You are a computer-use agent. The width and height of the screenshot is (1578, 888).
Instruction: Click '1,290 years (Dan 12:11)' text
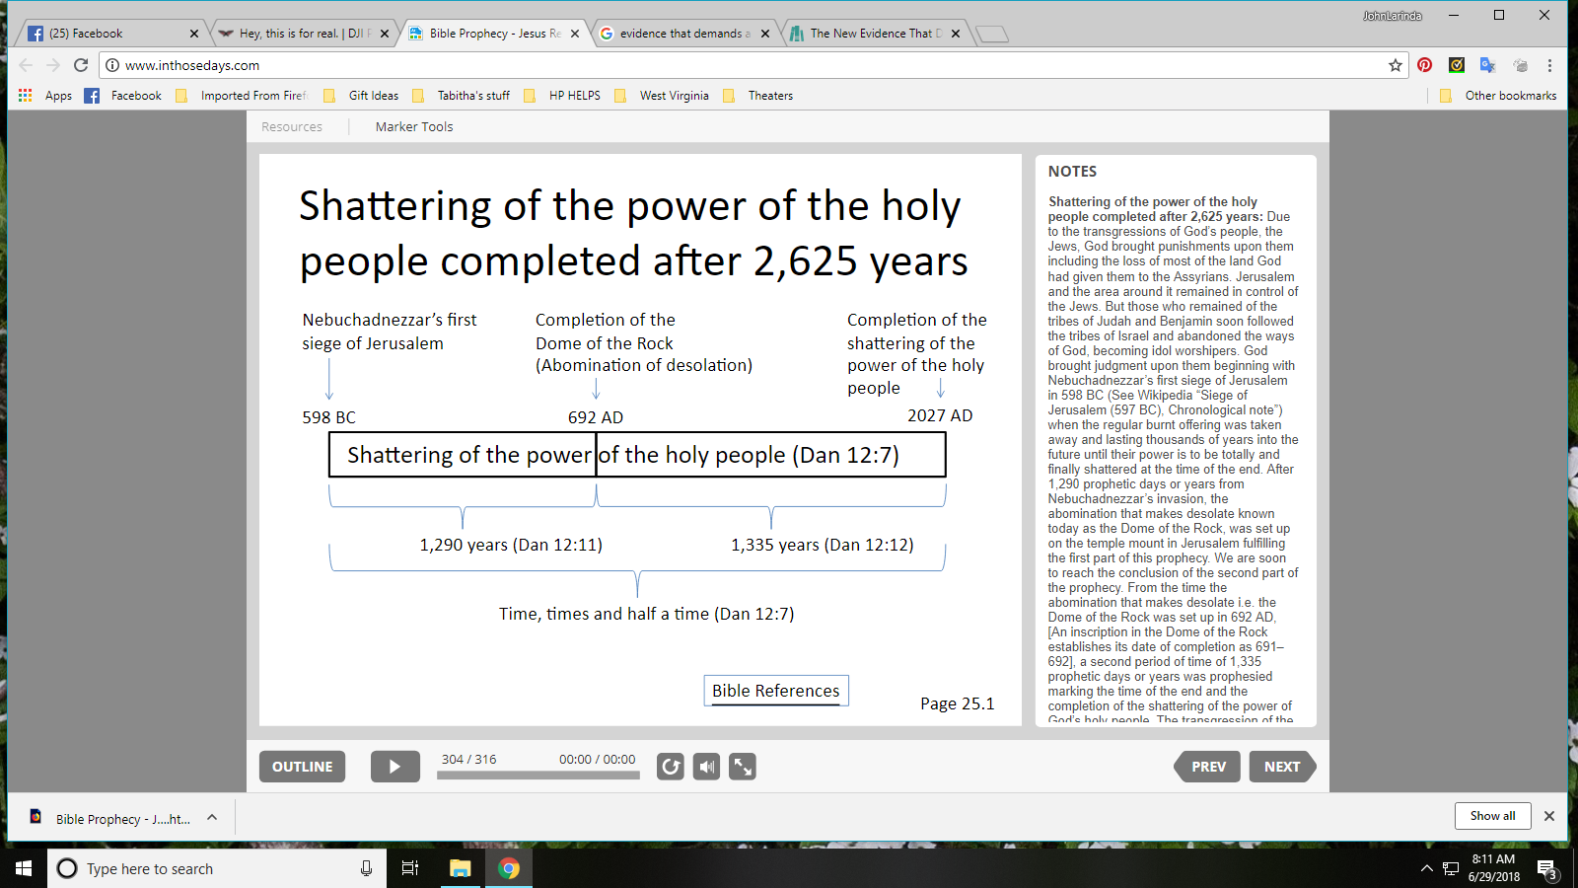[x=511, y=545]
